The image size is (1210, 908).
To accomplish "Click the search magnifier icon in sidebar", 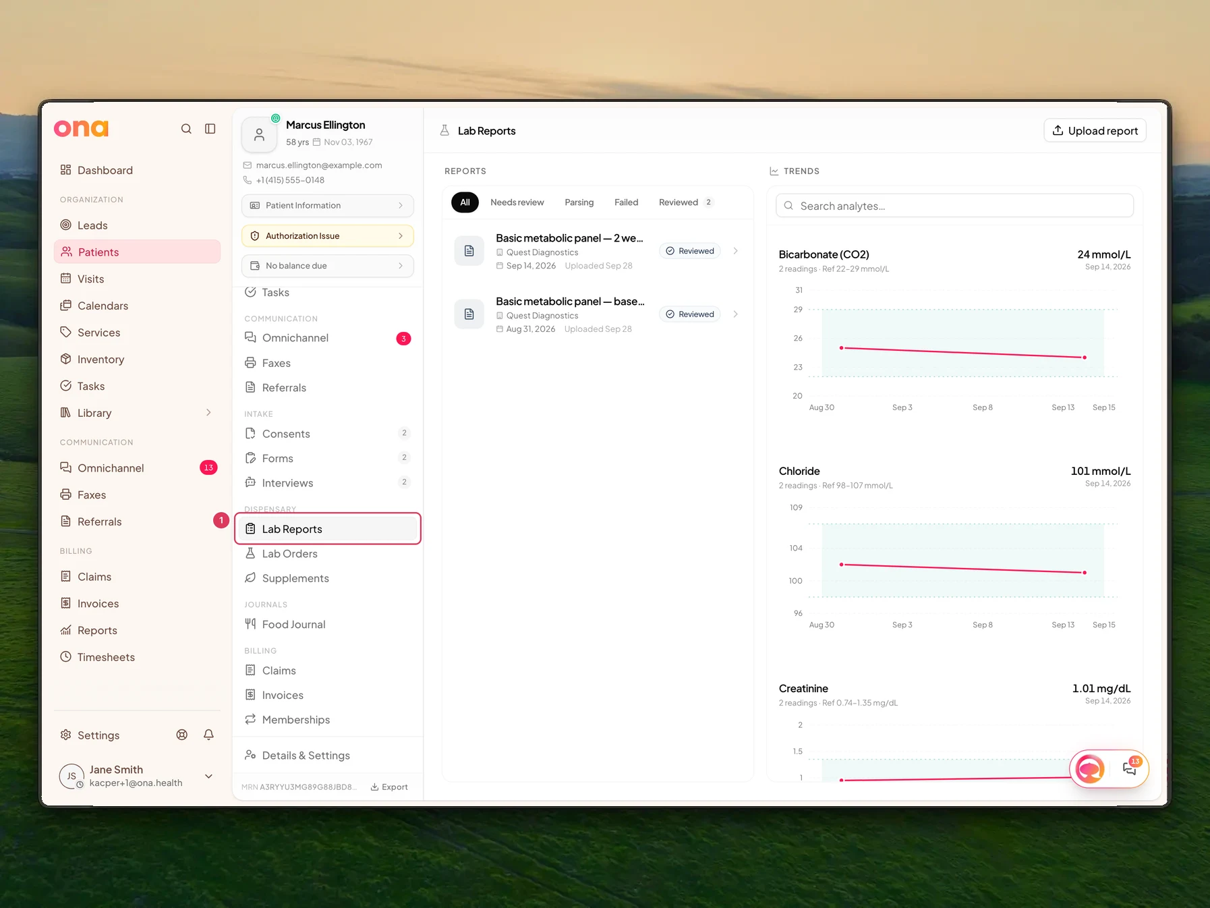I will pos(186,129).
